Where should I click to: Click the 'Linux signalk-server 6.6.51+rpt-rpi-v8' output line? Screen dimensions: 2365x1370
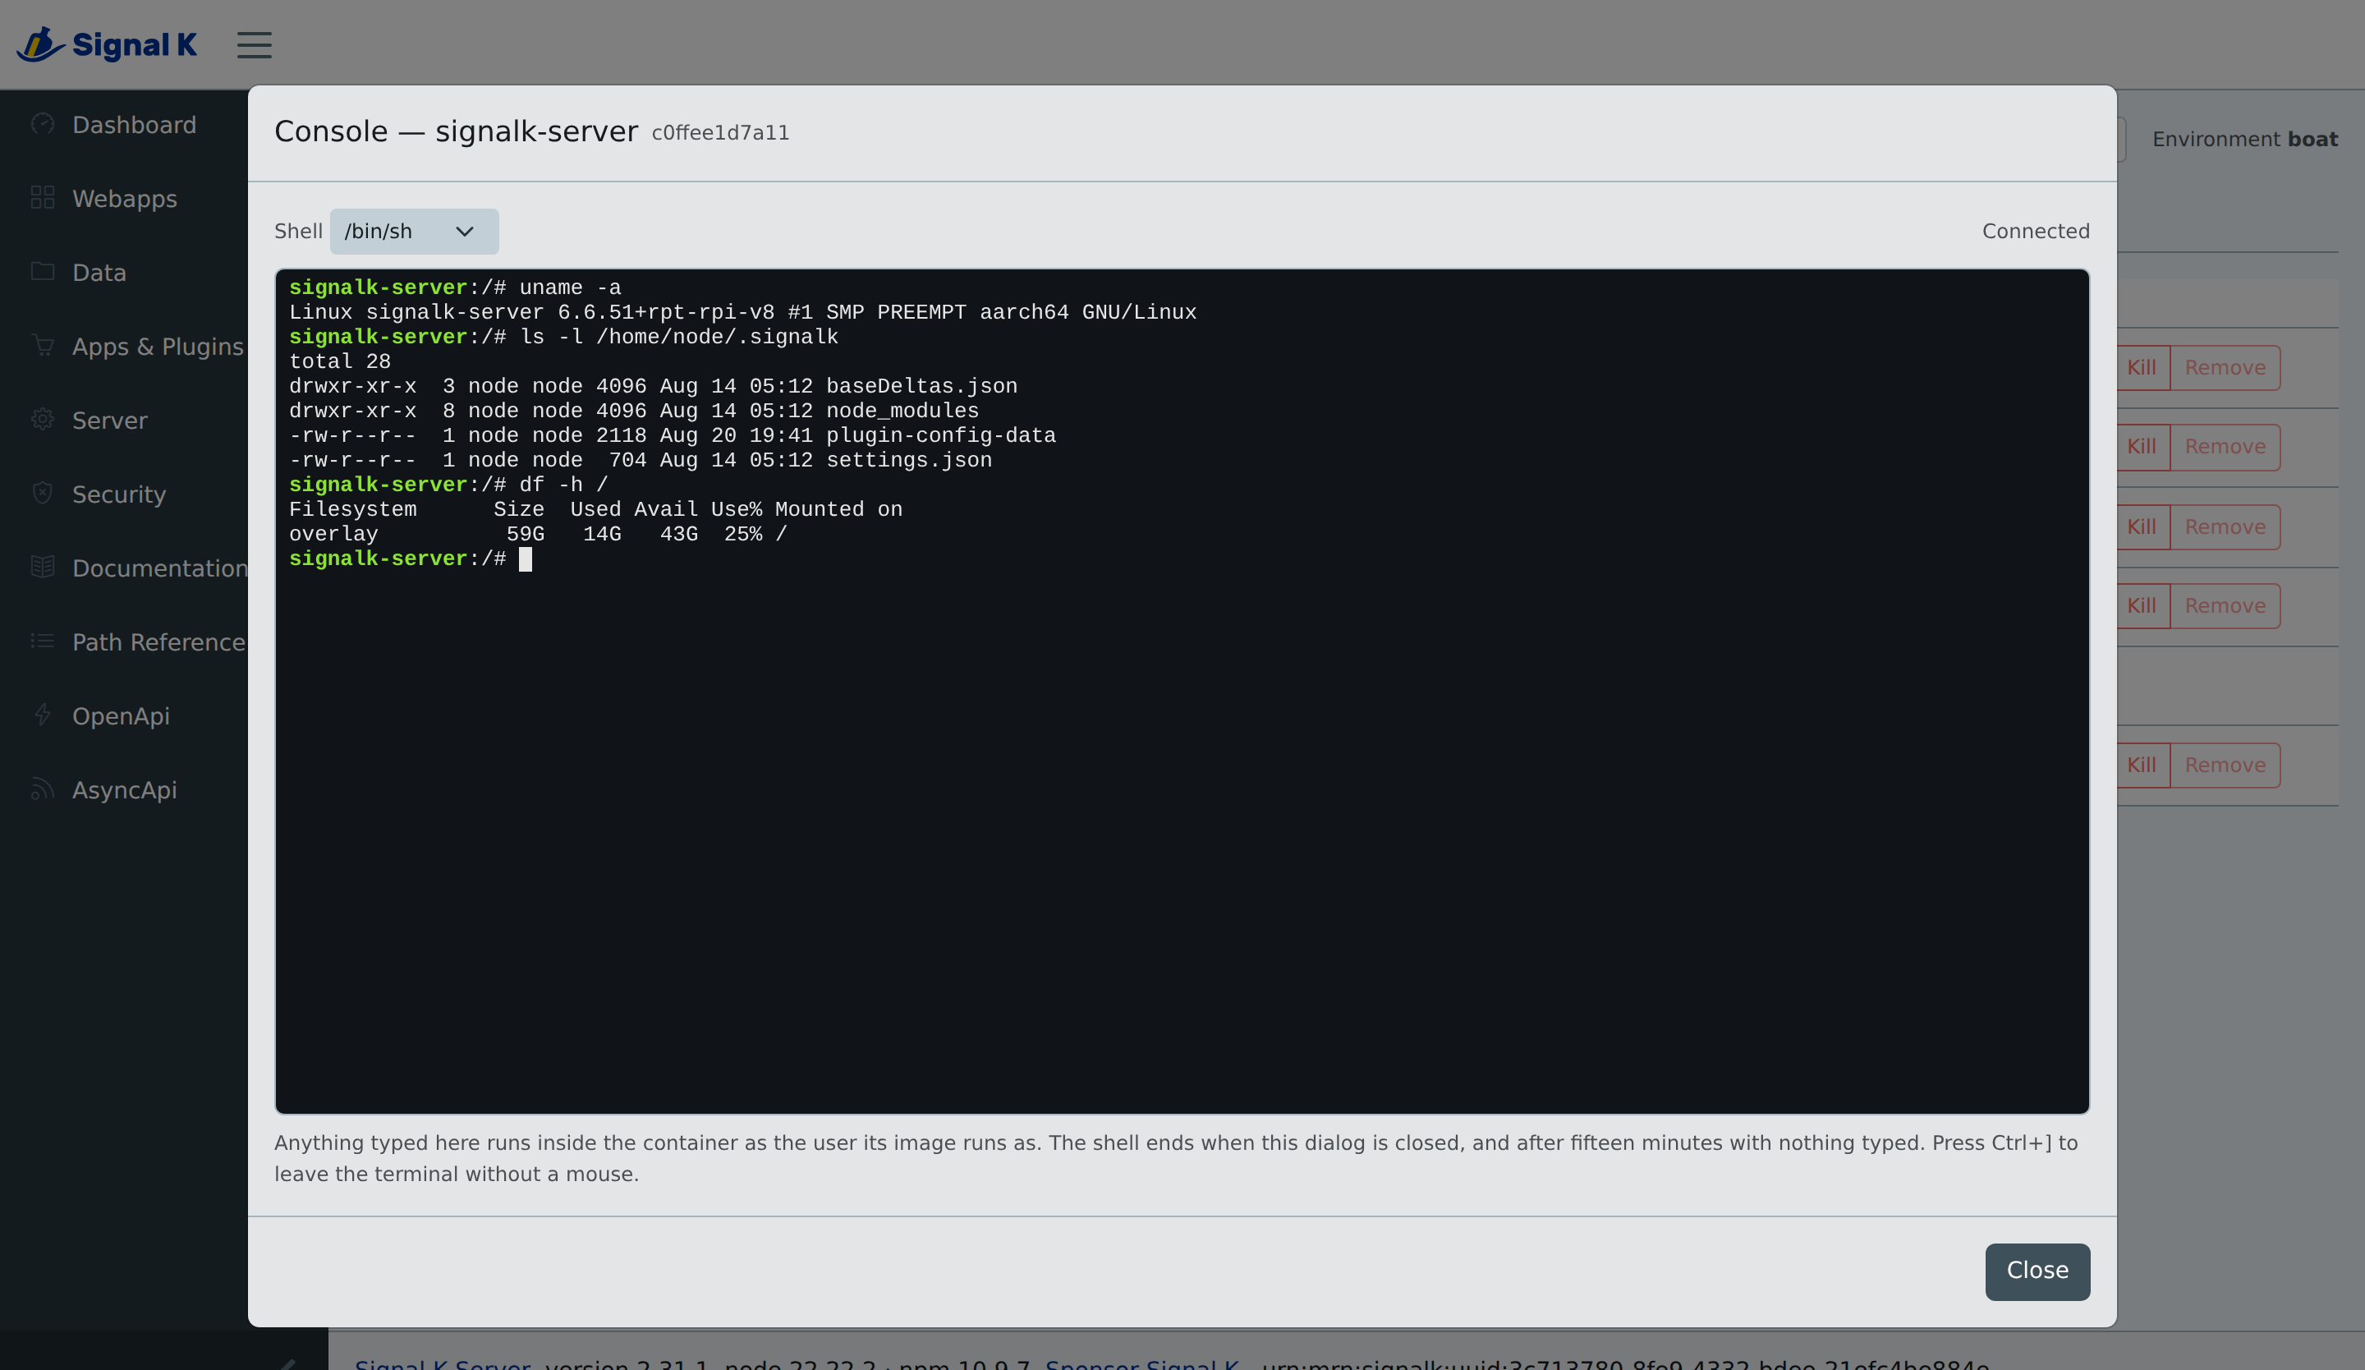click(x=742, y=312)
